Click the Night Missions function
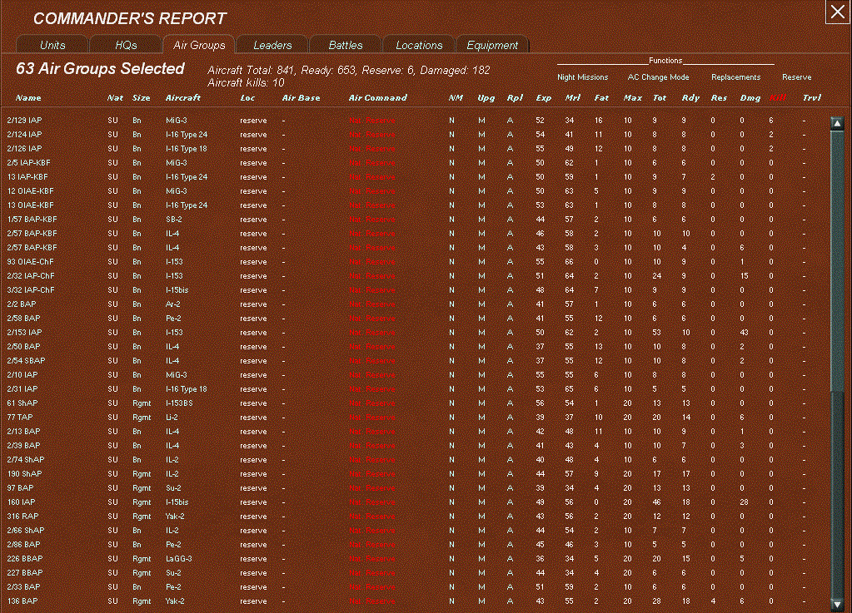 click(582, 77)
